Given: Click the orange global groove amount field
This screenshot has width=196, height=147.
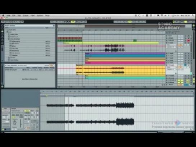Looking at the screenshot, I should point(52,65).
